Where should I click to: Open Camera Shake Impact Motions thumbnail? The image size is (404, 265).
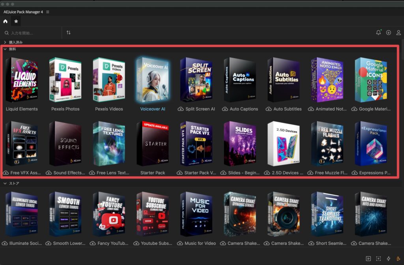pos(284,214)
